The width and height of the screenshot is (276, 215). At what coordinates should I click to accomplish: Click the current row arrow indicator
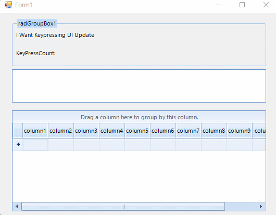(18, 144)
